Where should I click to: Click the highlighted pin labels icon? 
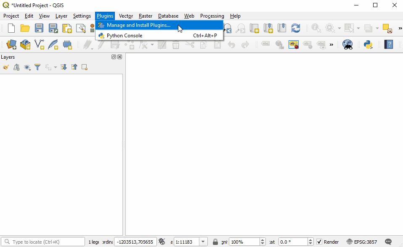(x=294, y=44)
